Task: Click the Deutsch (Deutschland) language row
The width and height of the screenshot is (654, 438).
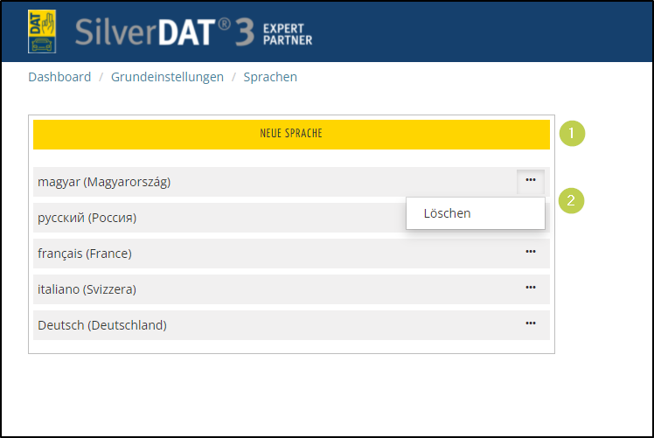Action: coord(102,325)
